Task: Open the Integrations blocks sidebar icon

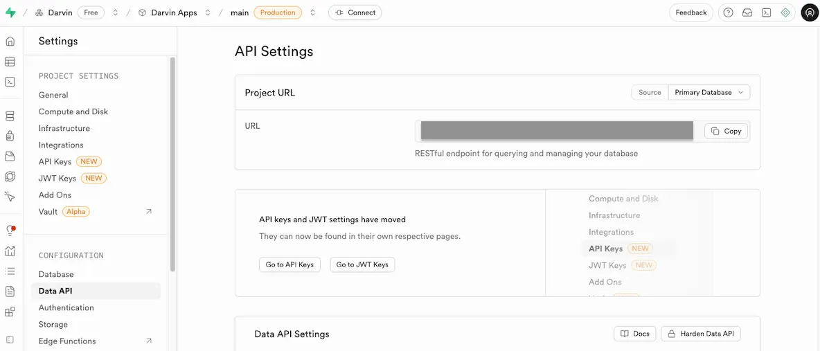Action: [x=10, y=312]
